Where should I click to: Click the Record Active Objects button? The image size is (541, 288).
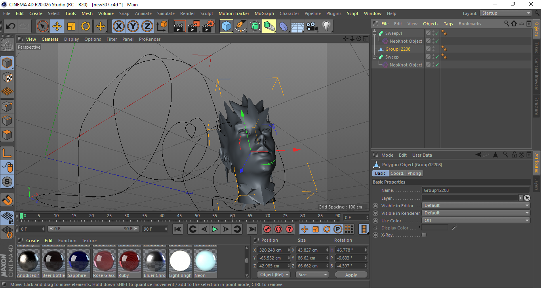(267, 229)
